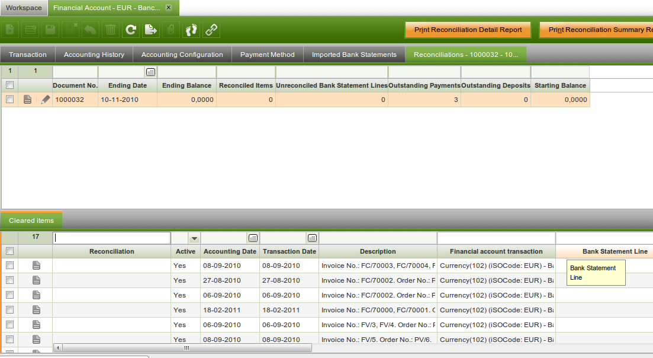
Task: Click the Undo arrow toolbar icon
Action: [x=90, y=30]
